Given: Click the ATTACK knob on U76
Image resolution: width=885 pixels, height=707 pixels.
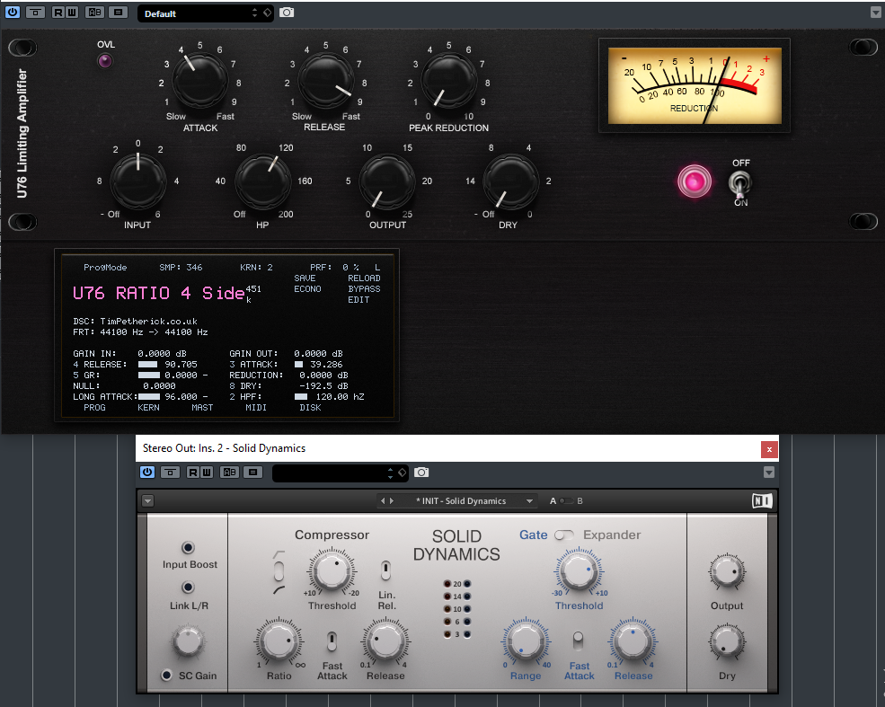Looking at the screenshot, I should 199,80.
